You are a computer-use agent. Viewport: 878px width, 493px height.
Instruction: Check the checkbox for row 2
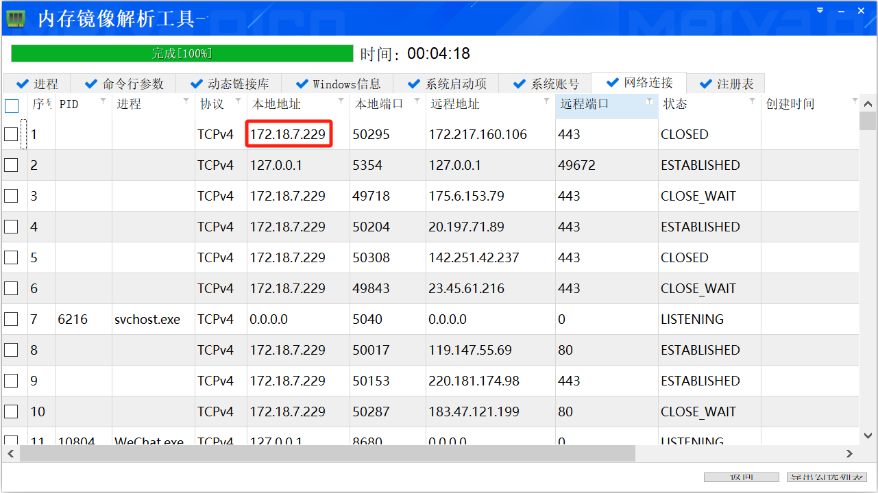(x=11, y=165)
